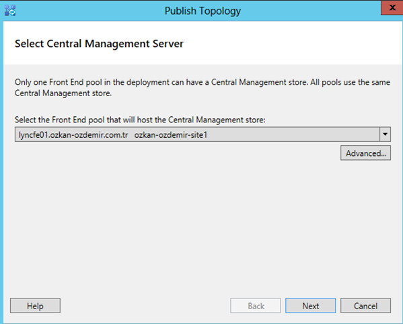The width and height of the screenshot is (403, 324).
Task: Cancel the Publish Topology wizard
Action: click(365, 306)
